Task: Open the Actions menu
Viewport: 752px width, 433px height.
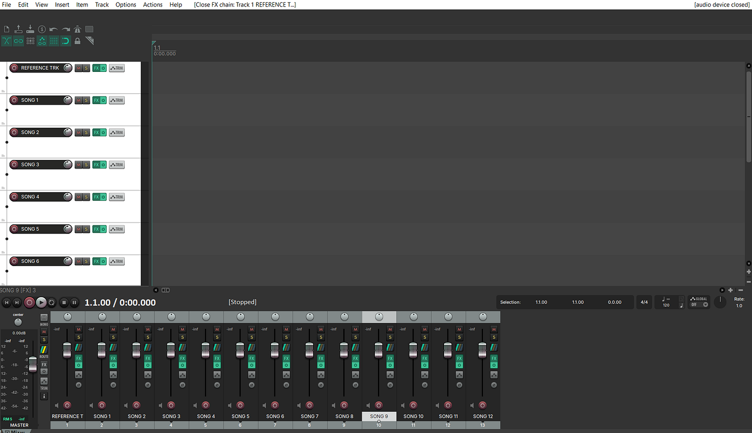Action: tap(153, 4)
